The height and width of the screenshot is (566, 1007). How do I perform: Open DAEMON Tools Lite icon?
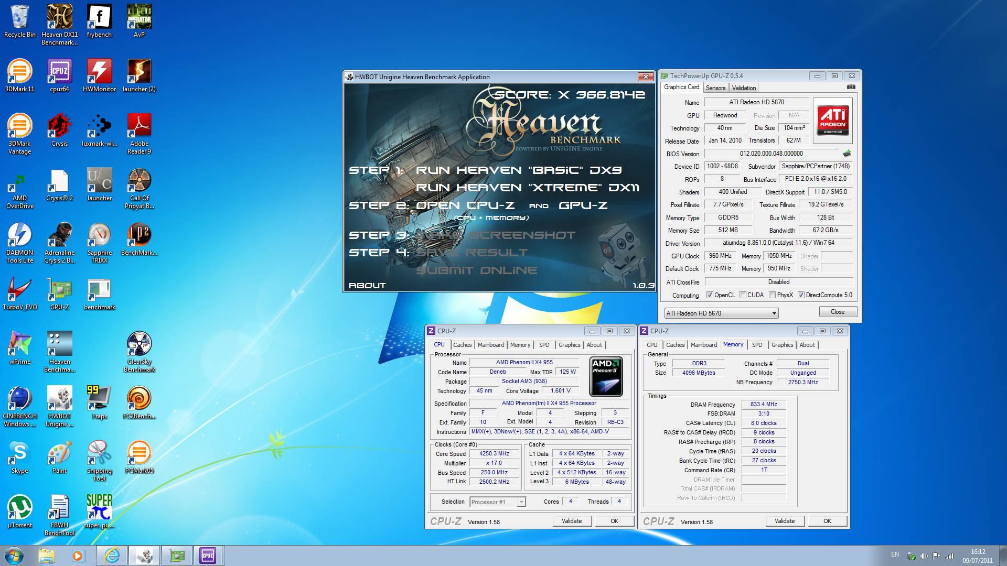coord(20,243)
